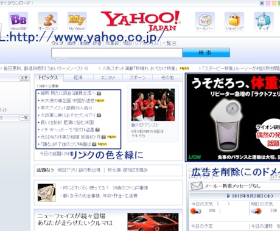Click today's weather sun icon showing 30%
280x231 pixels.
[195, 211]
